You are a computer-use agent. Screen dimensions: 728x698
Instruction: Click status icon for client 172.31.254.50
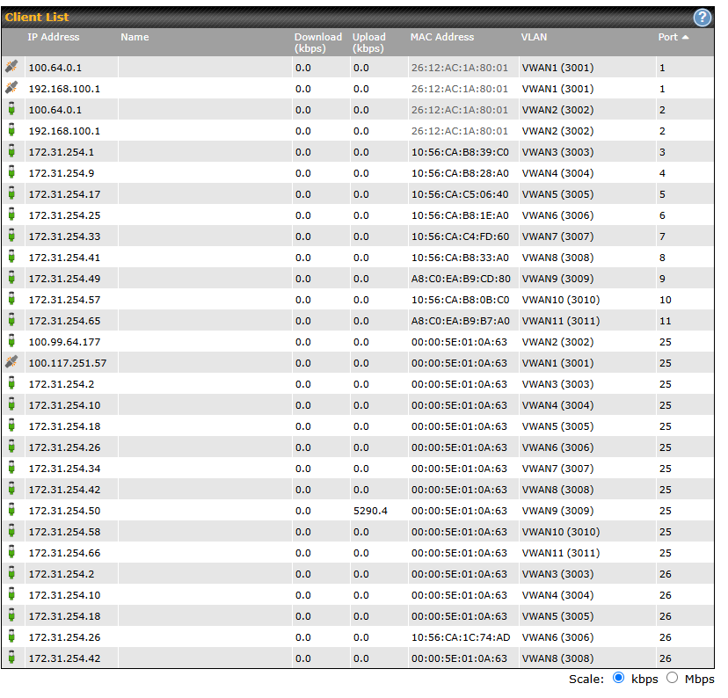(12, 510)
